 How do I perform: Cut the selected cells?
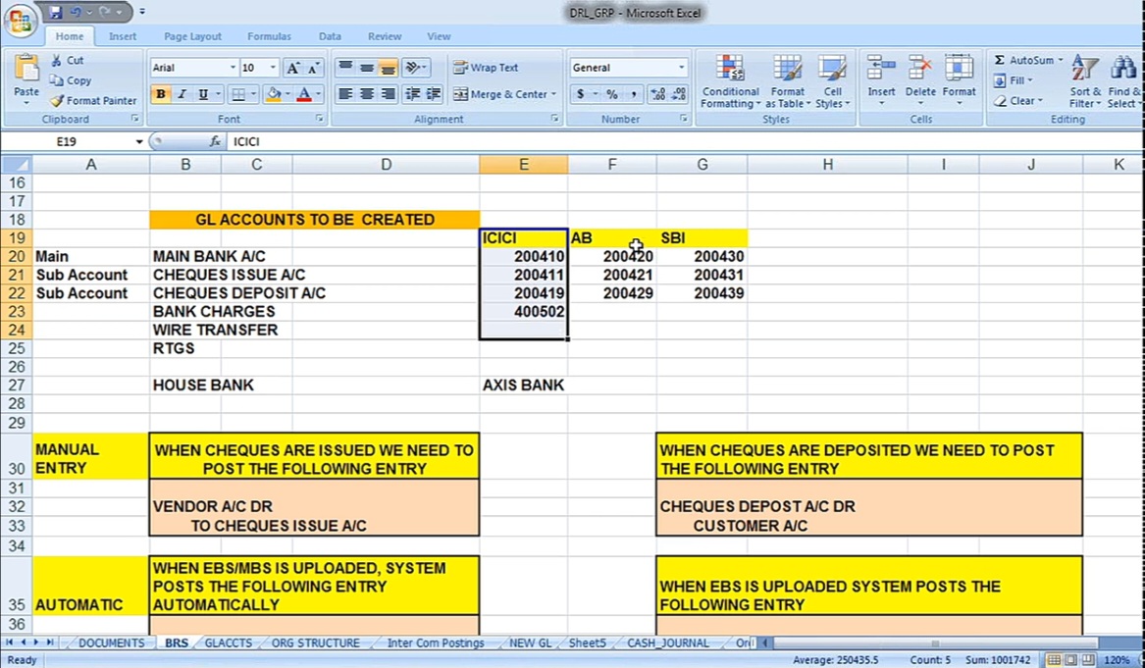[x=67, y=60]
